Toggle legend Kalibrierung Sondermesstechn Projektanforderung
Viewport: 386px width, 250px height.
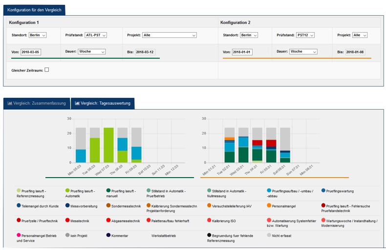(x=172, y=208)
